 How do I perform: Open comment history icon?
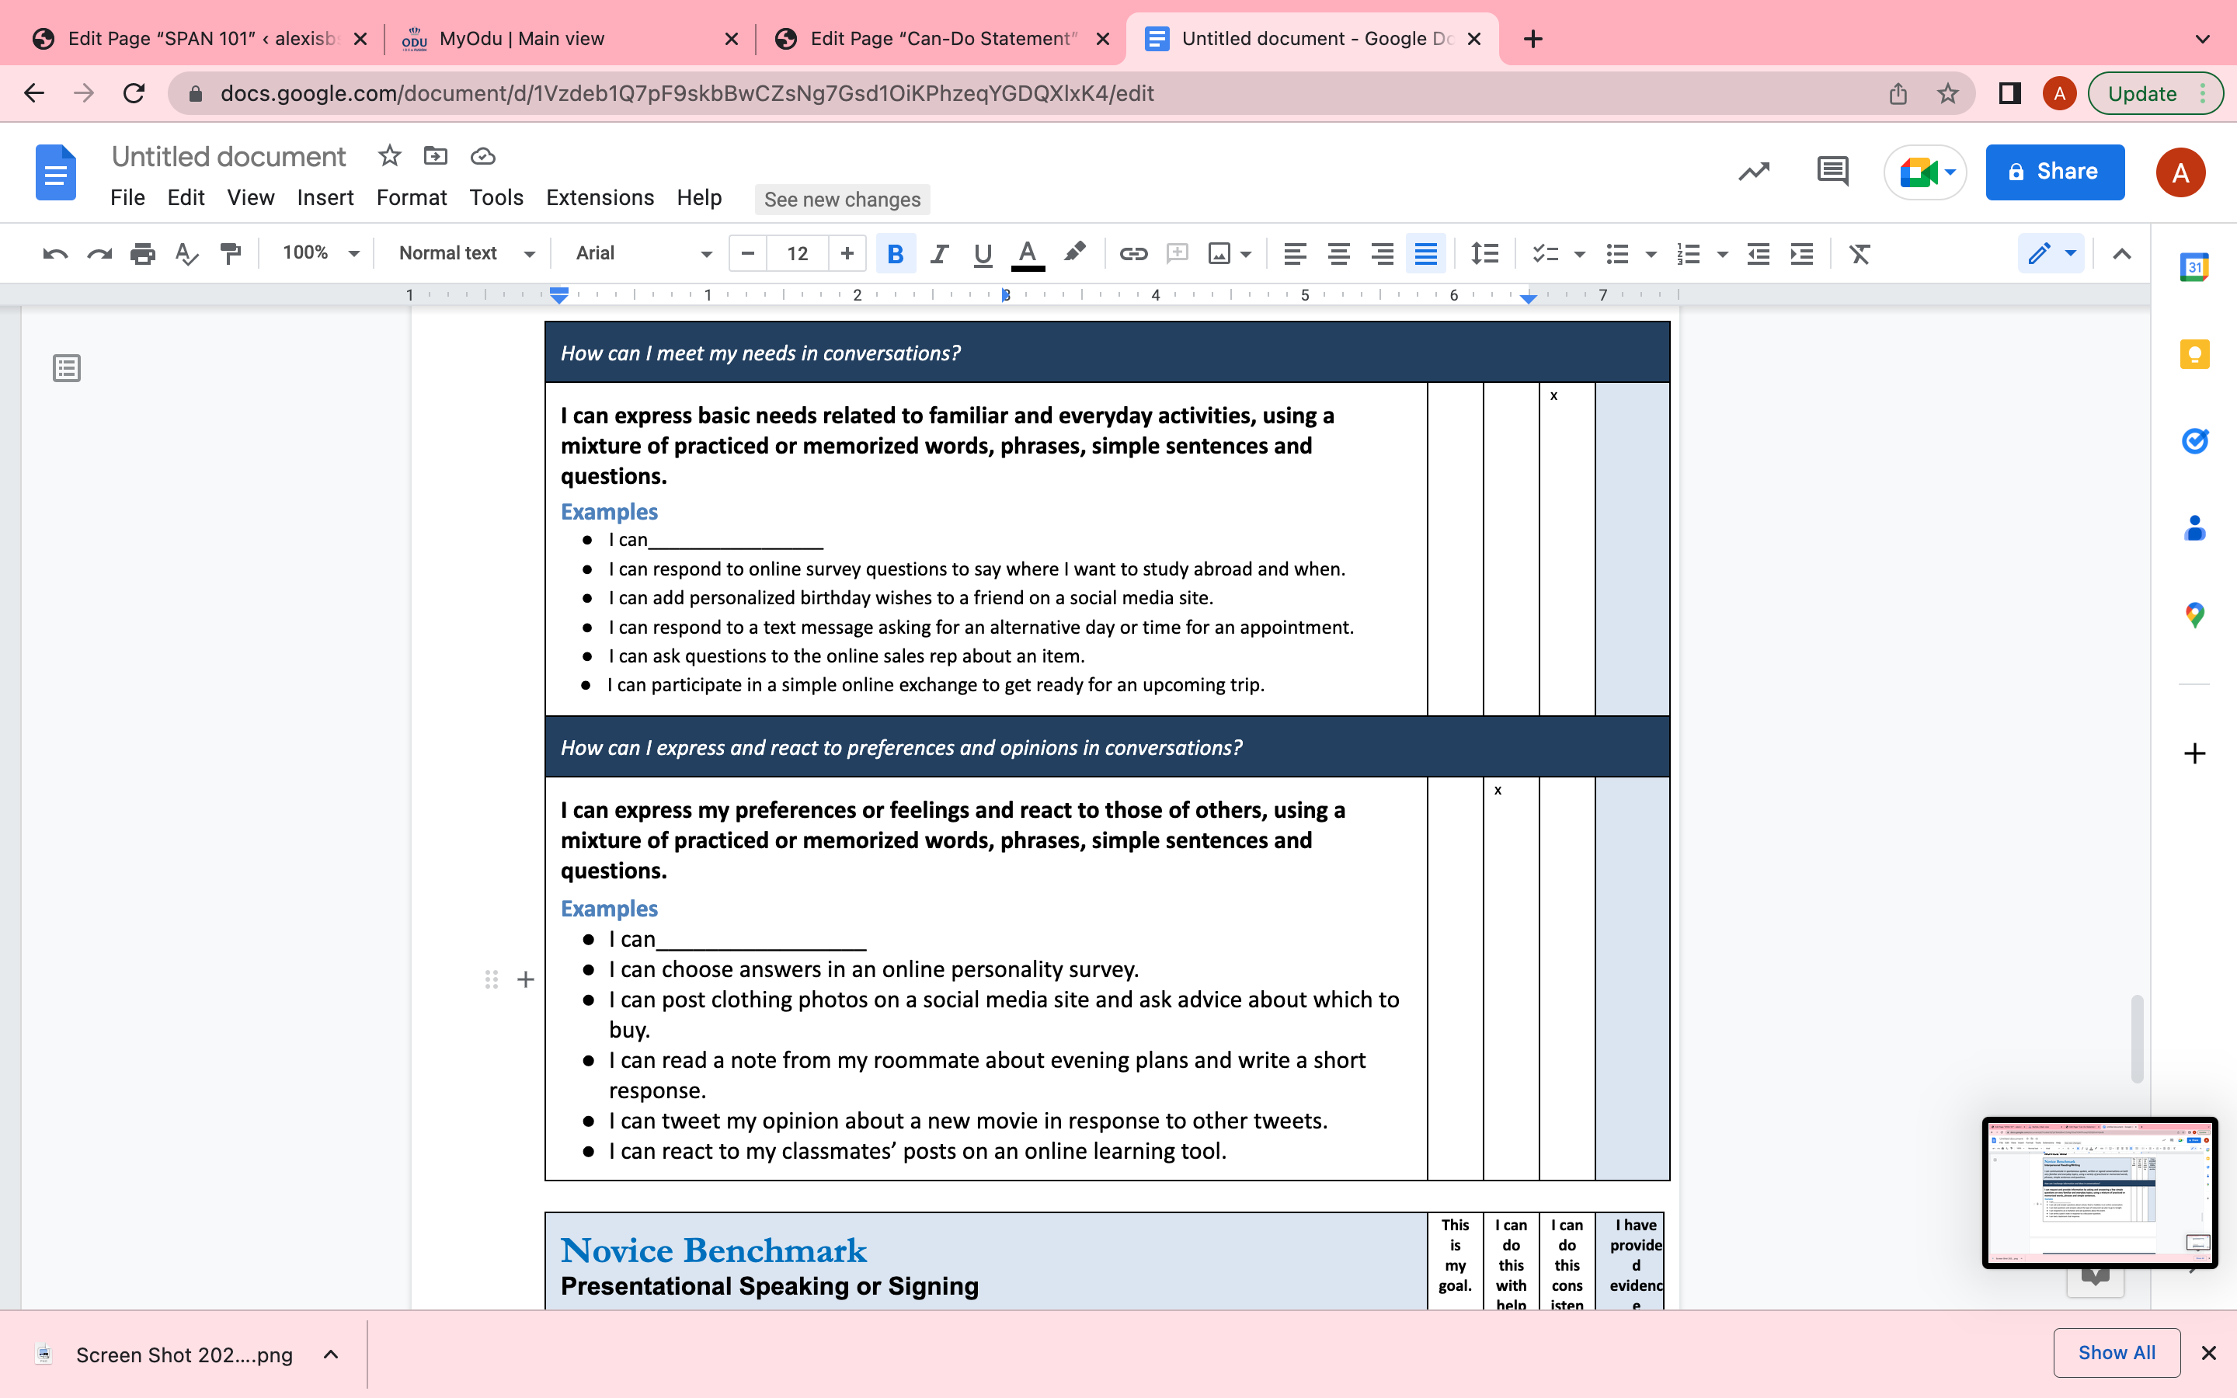click(x=1832, y=172)
